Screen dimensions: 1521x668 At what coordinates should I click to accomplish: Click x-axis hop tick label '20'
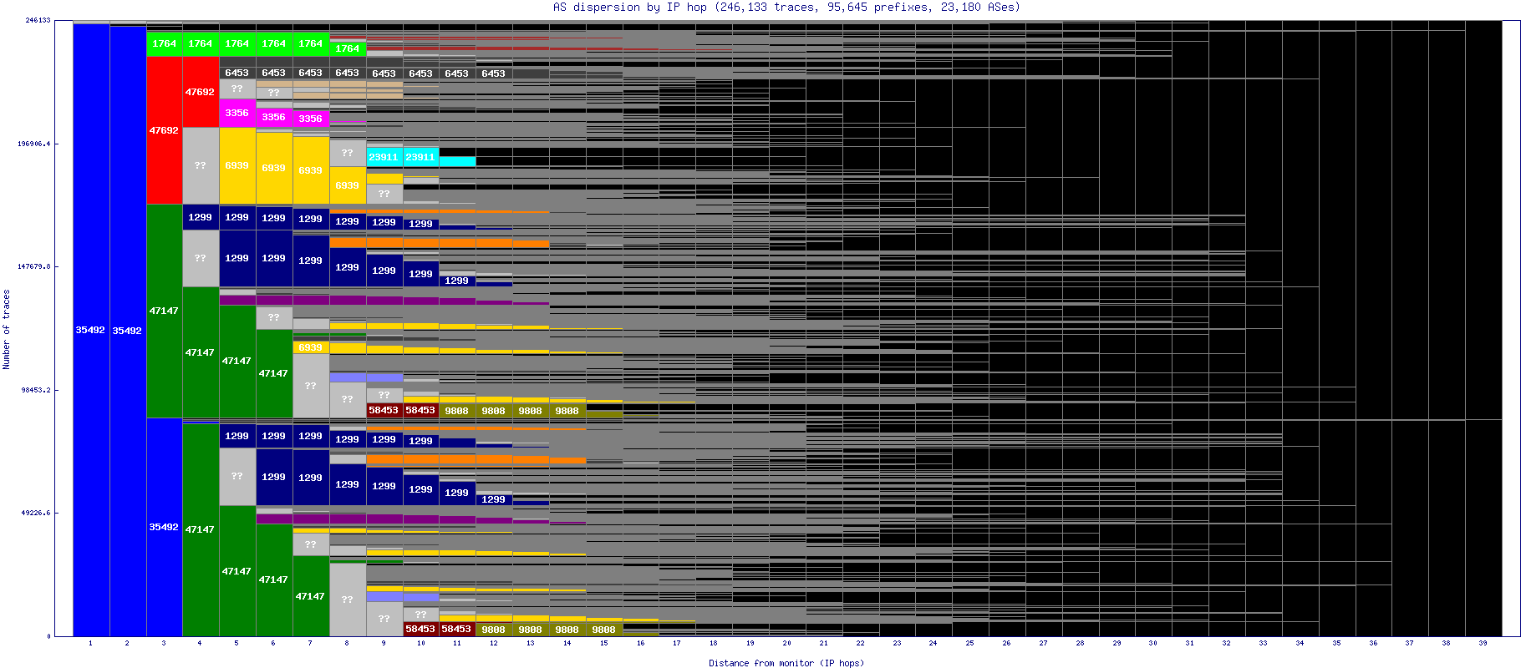click(x=786, y=643)
